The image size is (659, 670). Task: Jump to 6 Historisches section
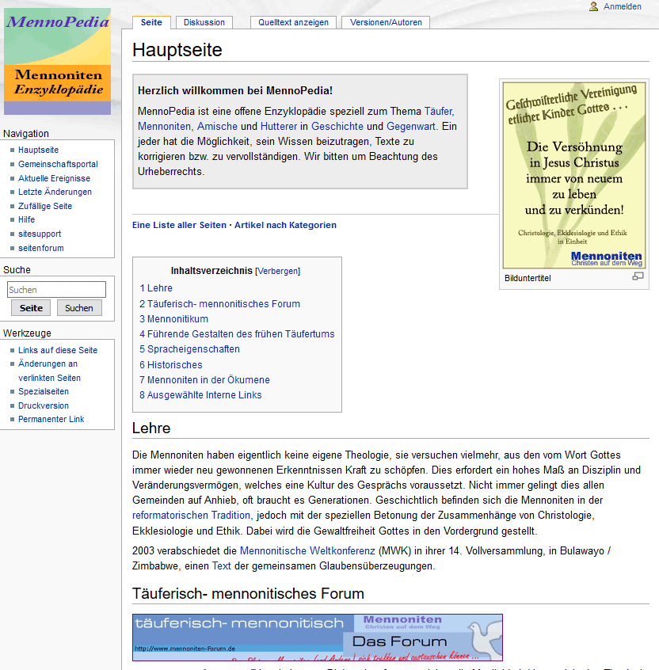click(x=171, y=365)
